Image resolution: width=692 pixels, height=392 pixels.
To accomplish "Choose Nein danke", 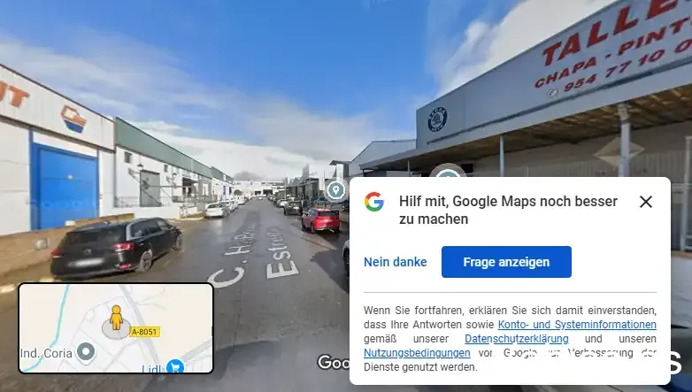I will [x=395, y=262].
